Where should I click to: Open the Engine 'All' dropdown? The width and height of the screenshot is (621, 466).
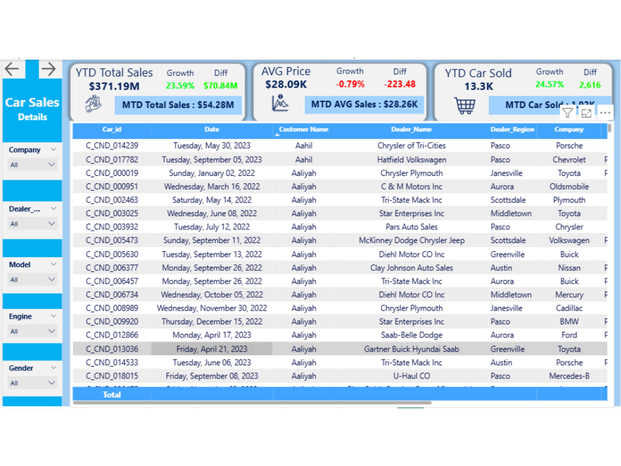pos(33,331)
